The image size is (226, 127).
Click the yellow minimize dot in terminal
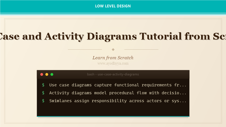pyautogui.click(x=47, y=74)
